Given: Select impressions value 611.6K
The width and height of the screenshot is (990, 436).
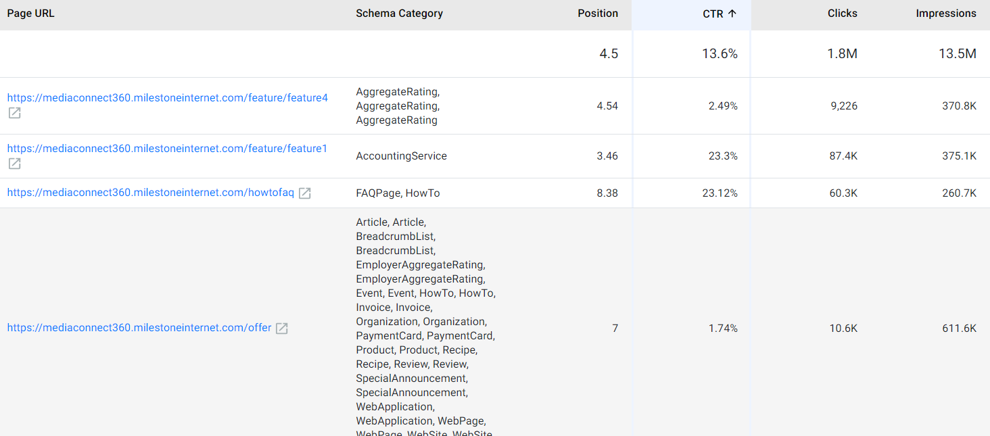Looking at the screenshot, I should 960,329.
